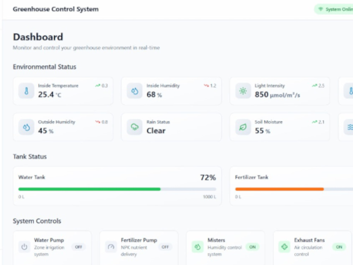This screenshot has width=353, height=265.
Task: Click the 68 % inside humidity value
Action: click(x=154, y=95)
